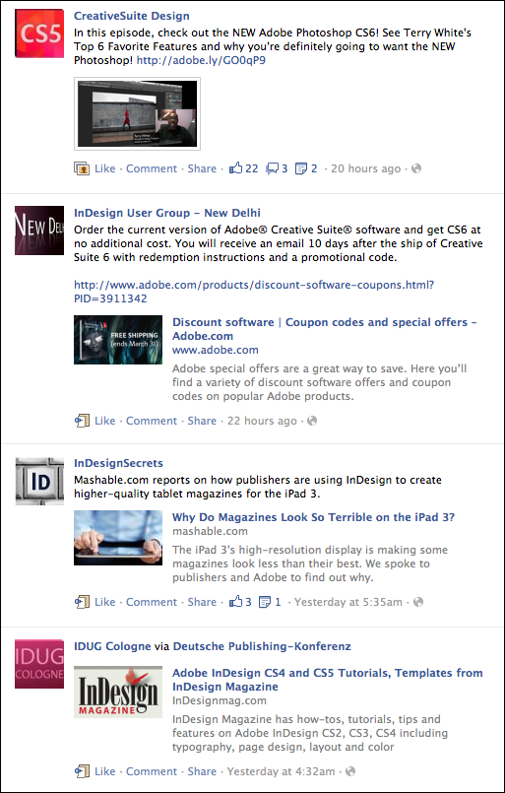
Task: Comment on the InDesign User Group New Delhi post
Action: point(152,421)
